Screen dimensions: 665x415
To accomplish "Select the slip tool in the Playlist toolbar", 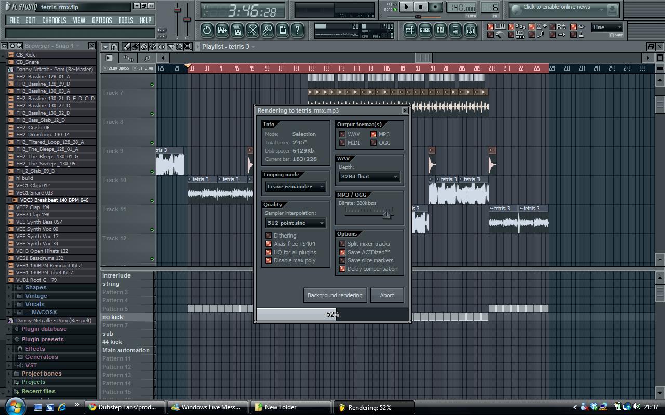I will [x=162, y=47].
